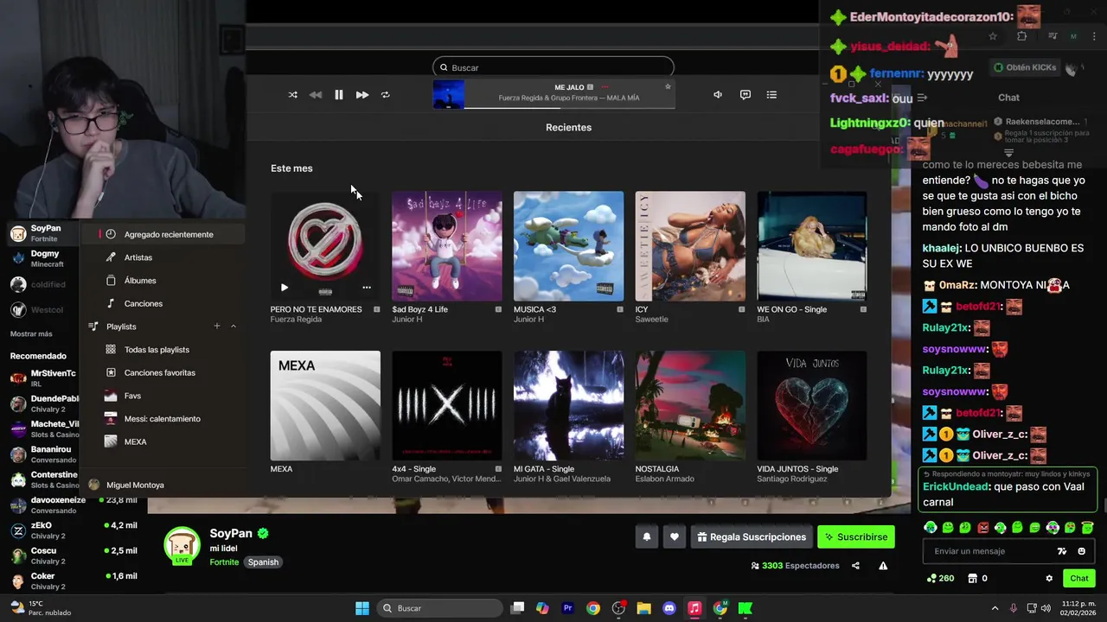
Task: Click Regala Suscripciones button
Action: point(752,536)
